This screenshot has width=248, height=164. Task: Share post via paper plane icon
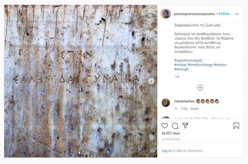click(x=185, y=126)
